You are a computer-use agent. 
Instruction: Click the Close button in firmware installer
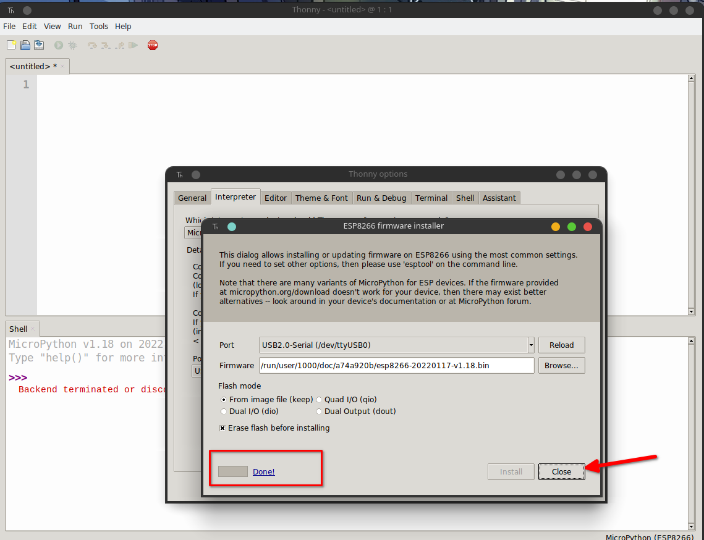561,472
